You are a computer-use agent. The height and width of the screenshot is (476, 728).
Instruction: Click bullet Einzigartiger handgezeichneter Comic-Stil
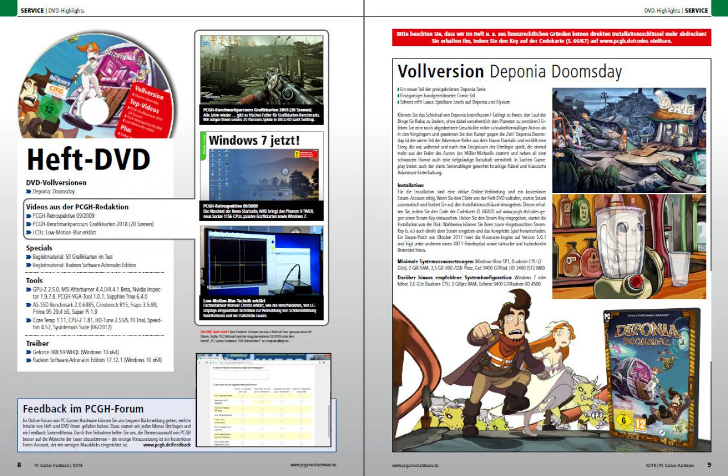tap(439, 96)
